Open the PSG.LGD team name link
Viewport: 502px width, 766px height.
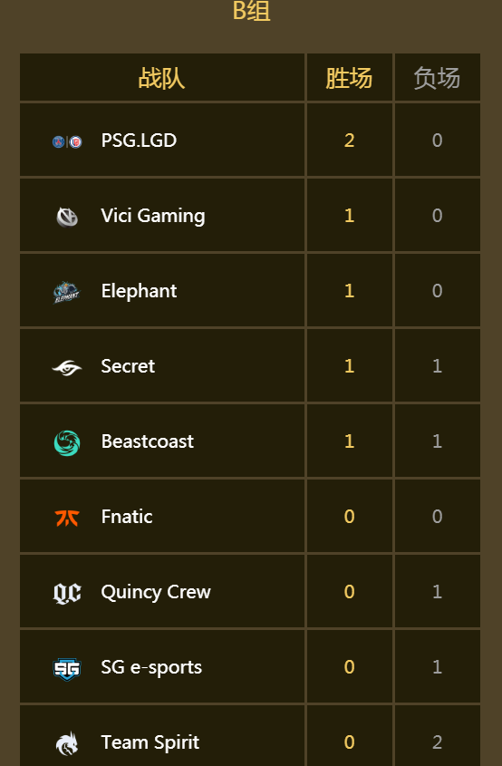coord(139,141)
